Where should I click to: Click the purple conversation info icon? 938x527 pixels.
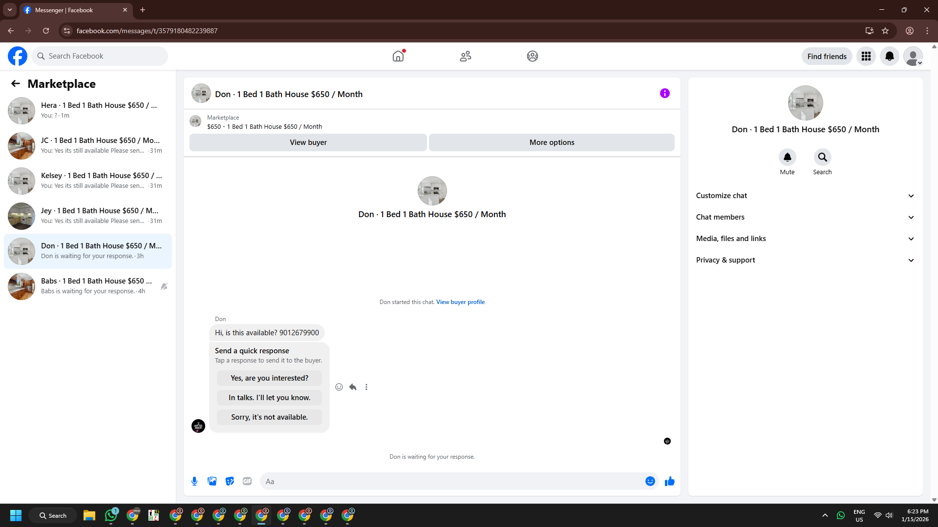click(664, 93)
